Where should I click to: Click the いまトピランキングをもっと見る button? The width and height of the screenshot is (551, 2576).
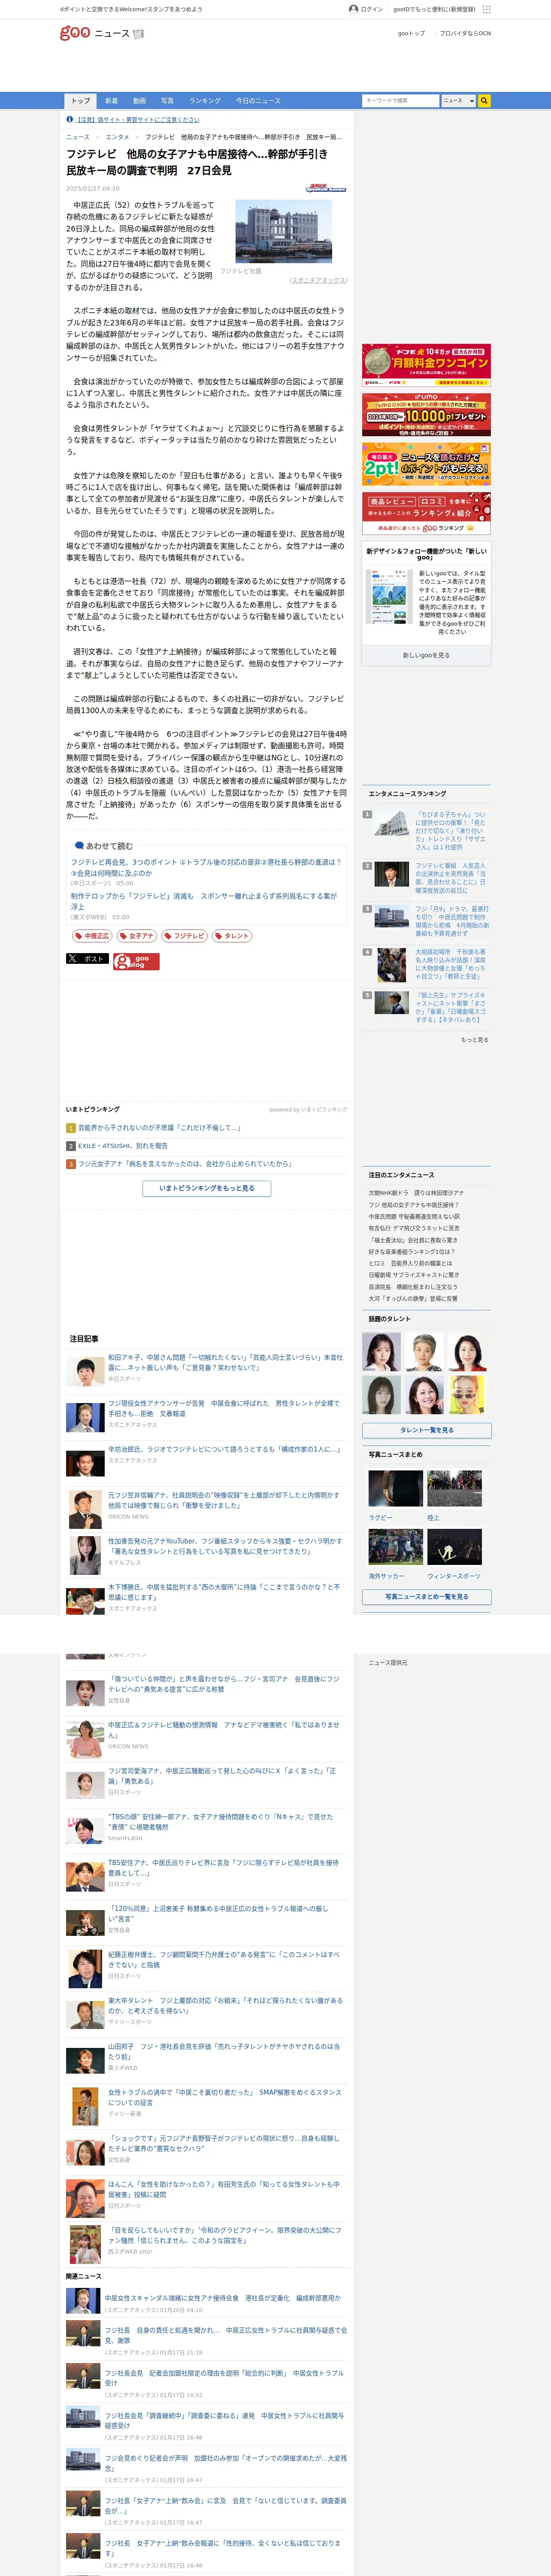click(207, 1188)
